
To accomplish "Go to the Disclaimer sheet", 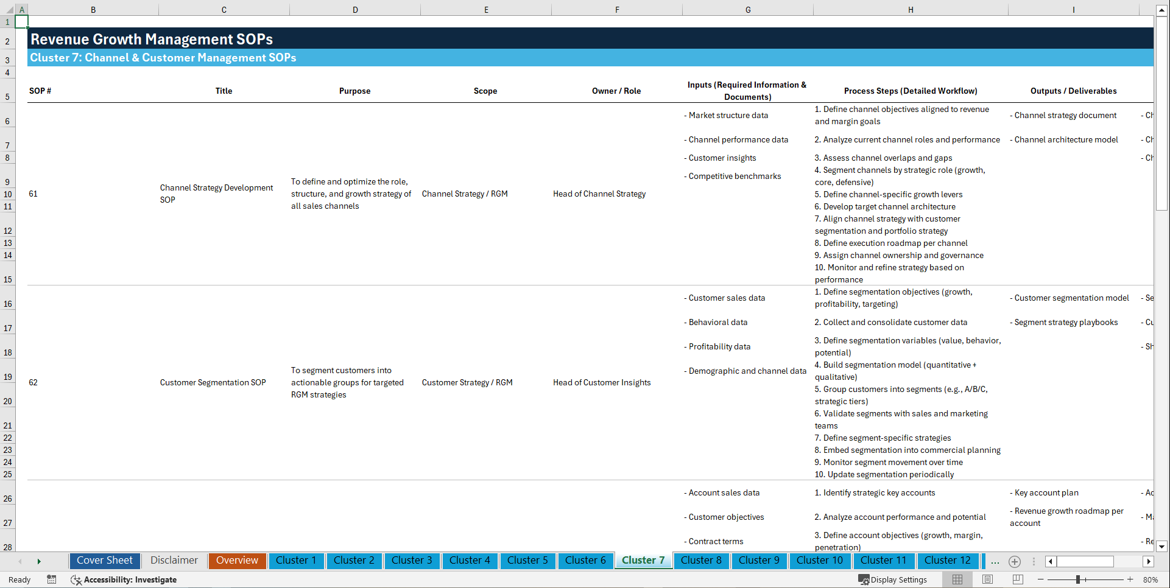I will click(174, 561).
